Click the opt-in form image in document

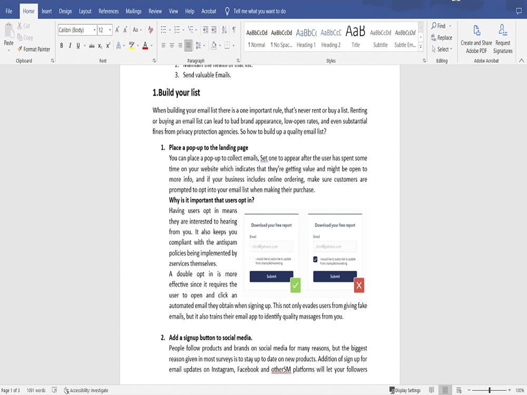point(305,252)
